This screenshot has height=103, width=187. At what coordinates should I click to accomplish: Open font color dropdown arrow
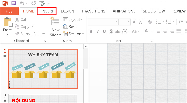tap(151, 31)
